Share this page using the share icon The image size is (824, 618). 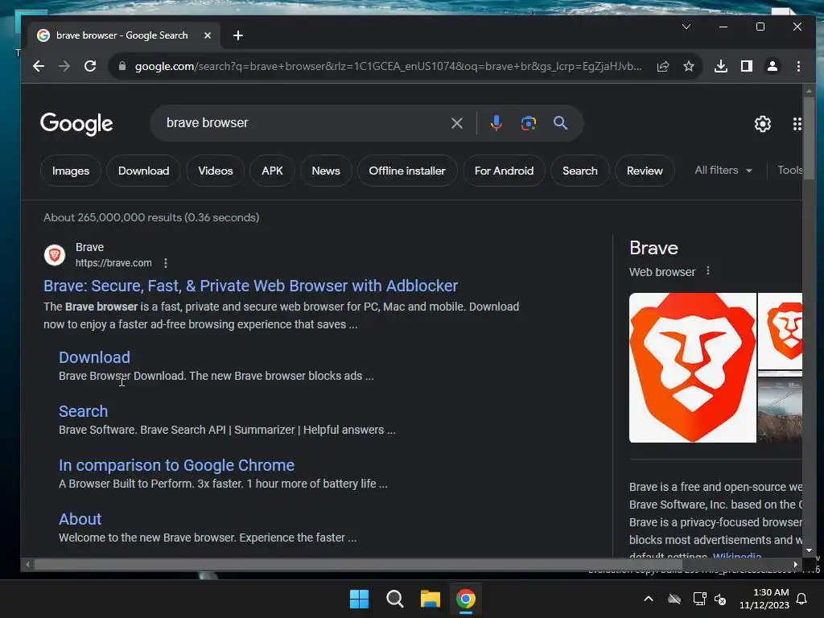(x=663, y=66)
